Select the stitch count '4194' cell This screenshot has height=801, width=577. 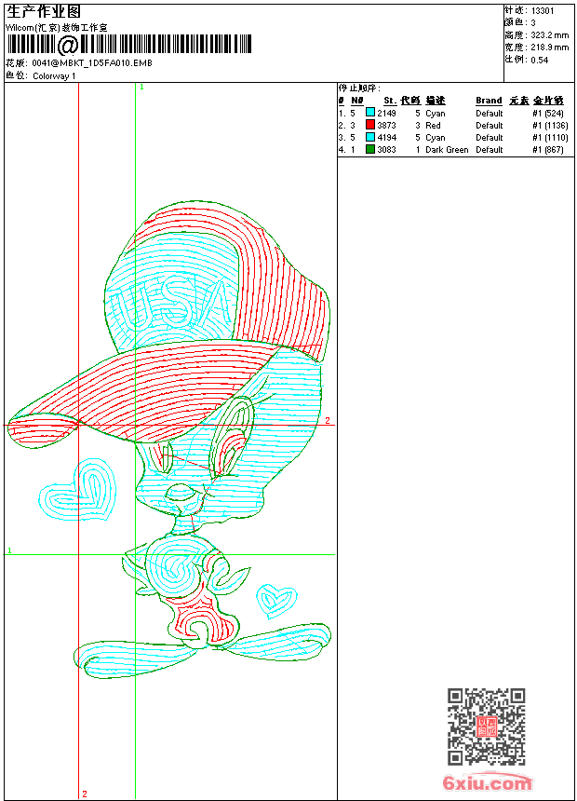[386, 138]
